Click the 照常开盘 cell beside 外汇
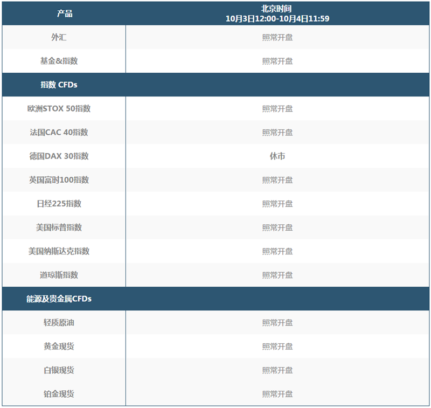This screenshot has width=431, height=408. point(277,37)
